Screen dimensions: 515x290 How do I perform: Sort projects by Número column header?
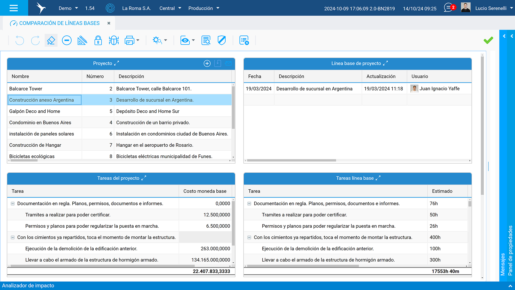(x=98, y=76)
